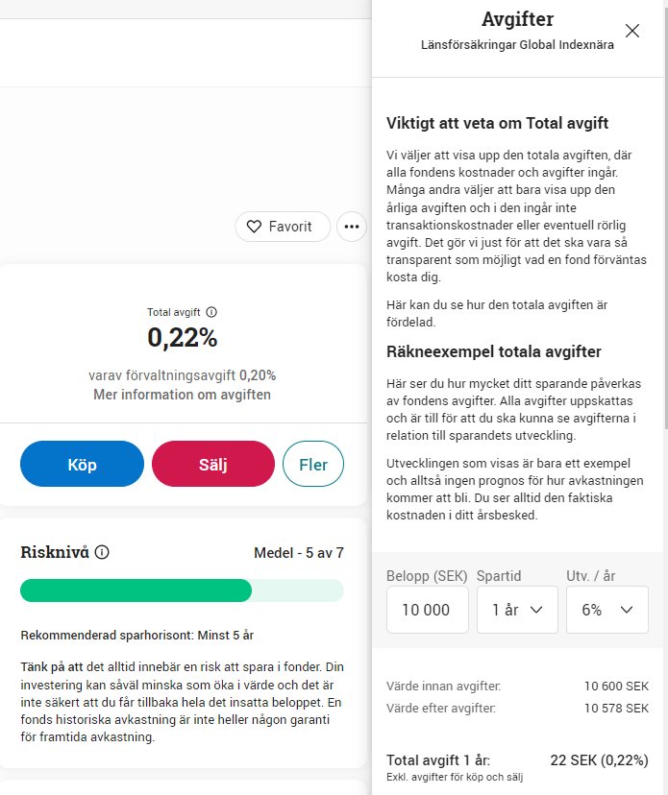The height and width of the screenshot is (795, 668).
Task: Expand the Spartid dropdown
Action: coord(517,610)
